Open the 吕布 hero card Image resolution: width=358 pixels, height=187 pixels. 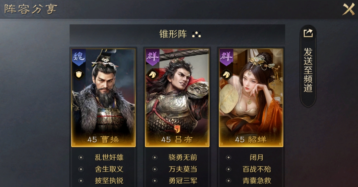177,97
